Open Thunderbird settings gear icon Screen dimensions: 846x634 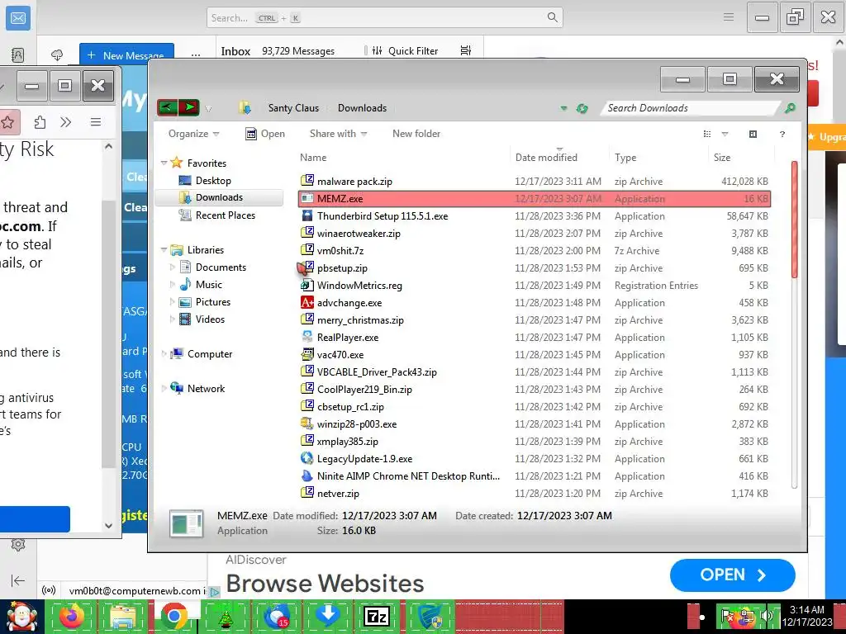(18, 545)
